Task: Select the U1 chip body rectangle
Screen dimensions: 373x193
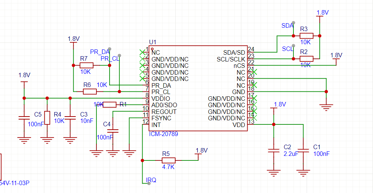Action: click(198, 88)
